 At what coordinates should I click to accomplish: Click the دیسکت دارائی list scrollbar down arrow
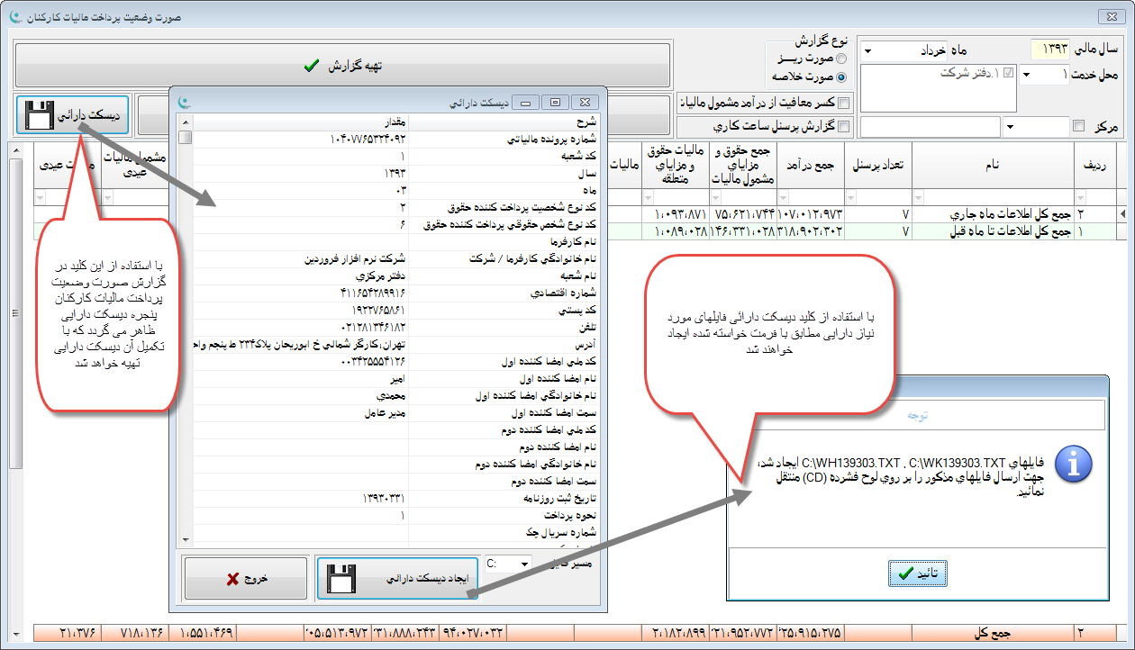pos(186,539)
